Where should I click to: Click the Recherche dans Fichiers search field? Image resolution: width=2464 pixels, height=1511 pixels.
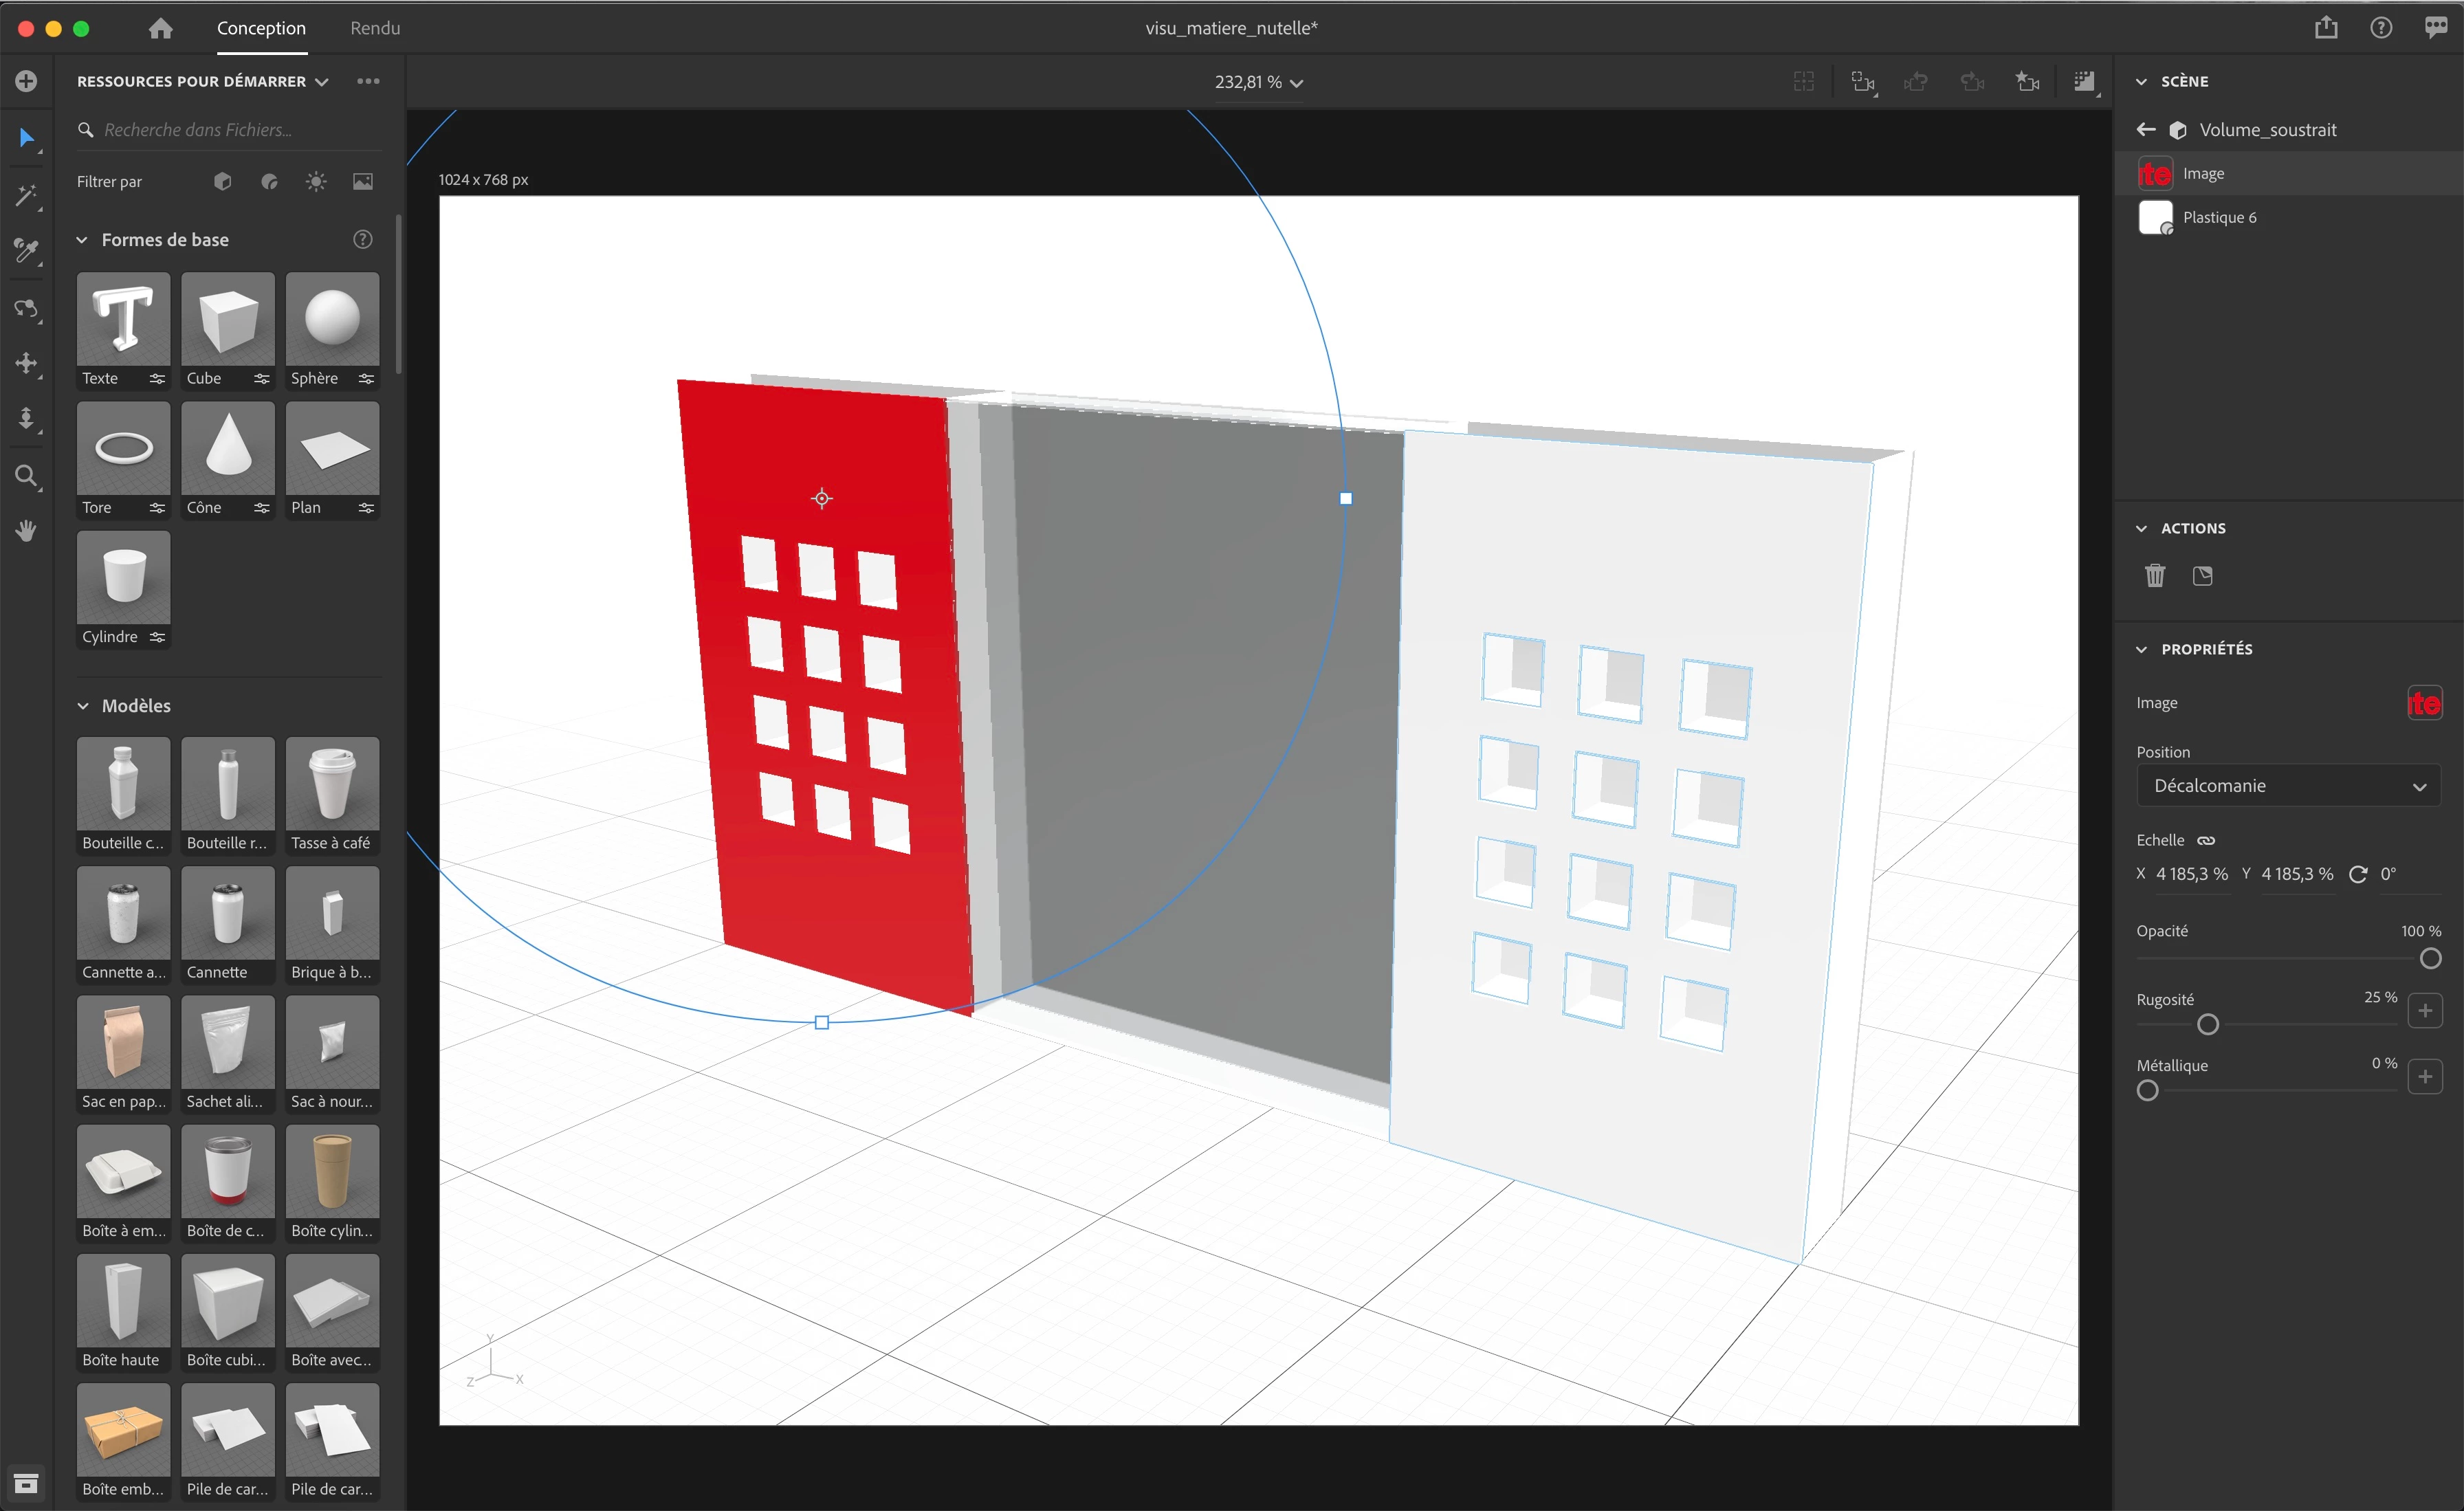point(230,130)
